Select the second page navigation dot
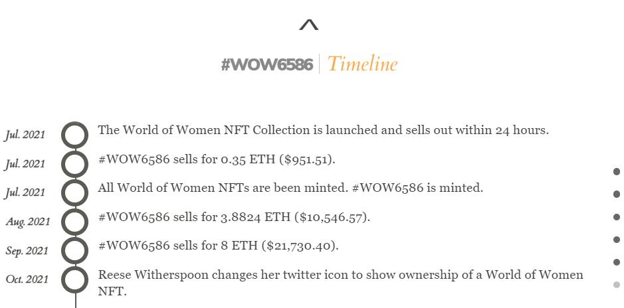Screen dimensions: 624x308 point(617,194)
